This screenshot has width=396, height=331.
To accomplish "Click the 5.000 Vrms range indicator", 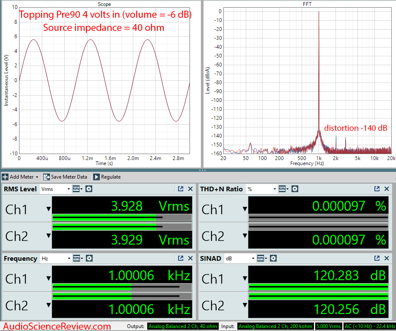I will click(x=328, y=326).
